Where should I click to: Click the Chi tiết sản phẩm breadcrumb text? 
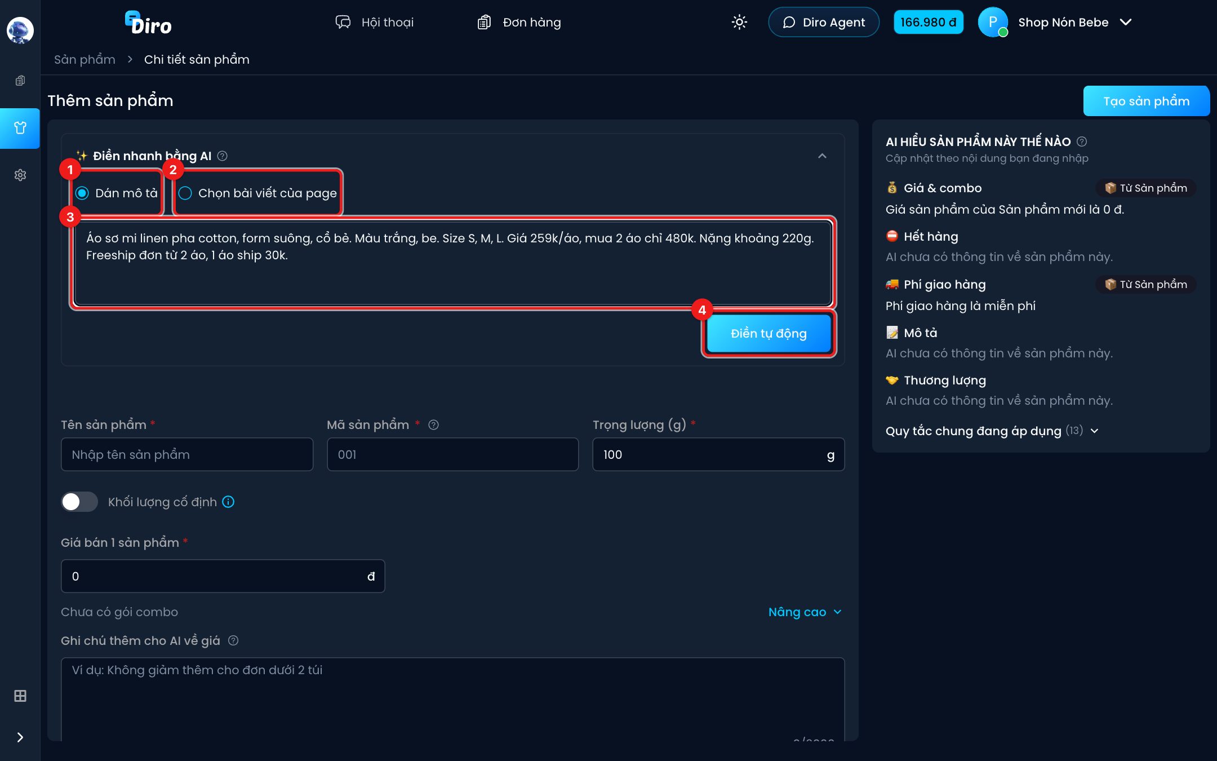tap(197, 59)
